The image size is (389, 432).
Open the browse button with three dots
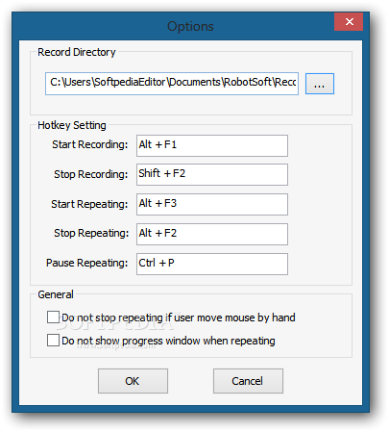pyautogui.click(x=320, y=84)
